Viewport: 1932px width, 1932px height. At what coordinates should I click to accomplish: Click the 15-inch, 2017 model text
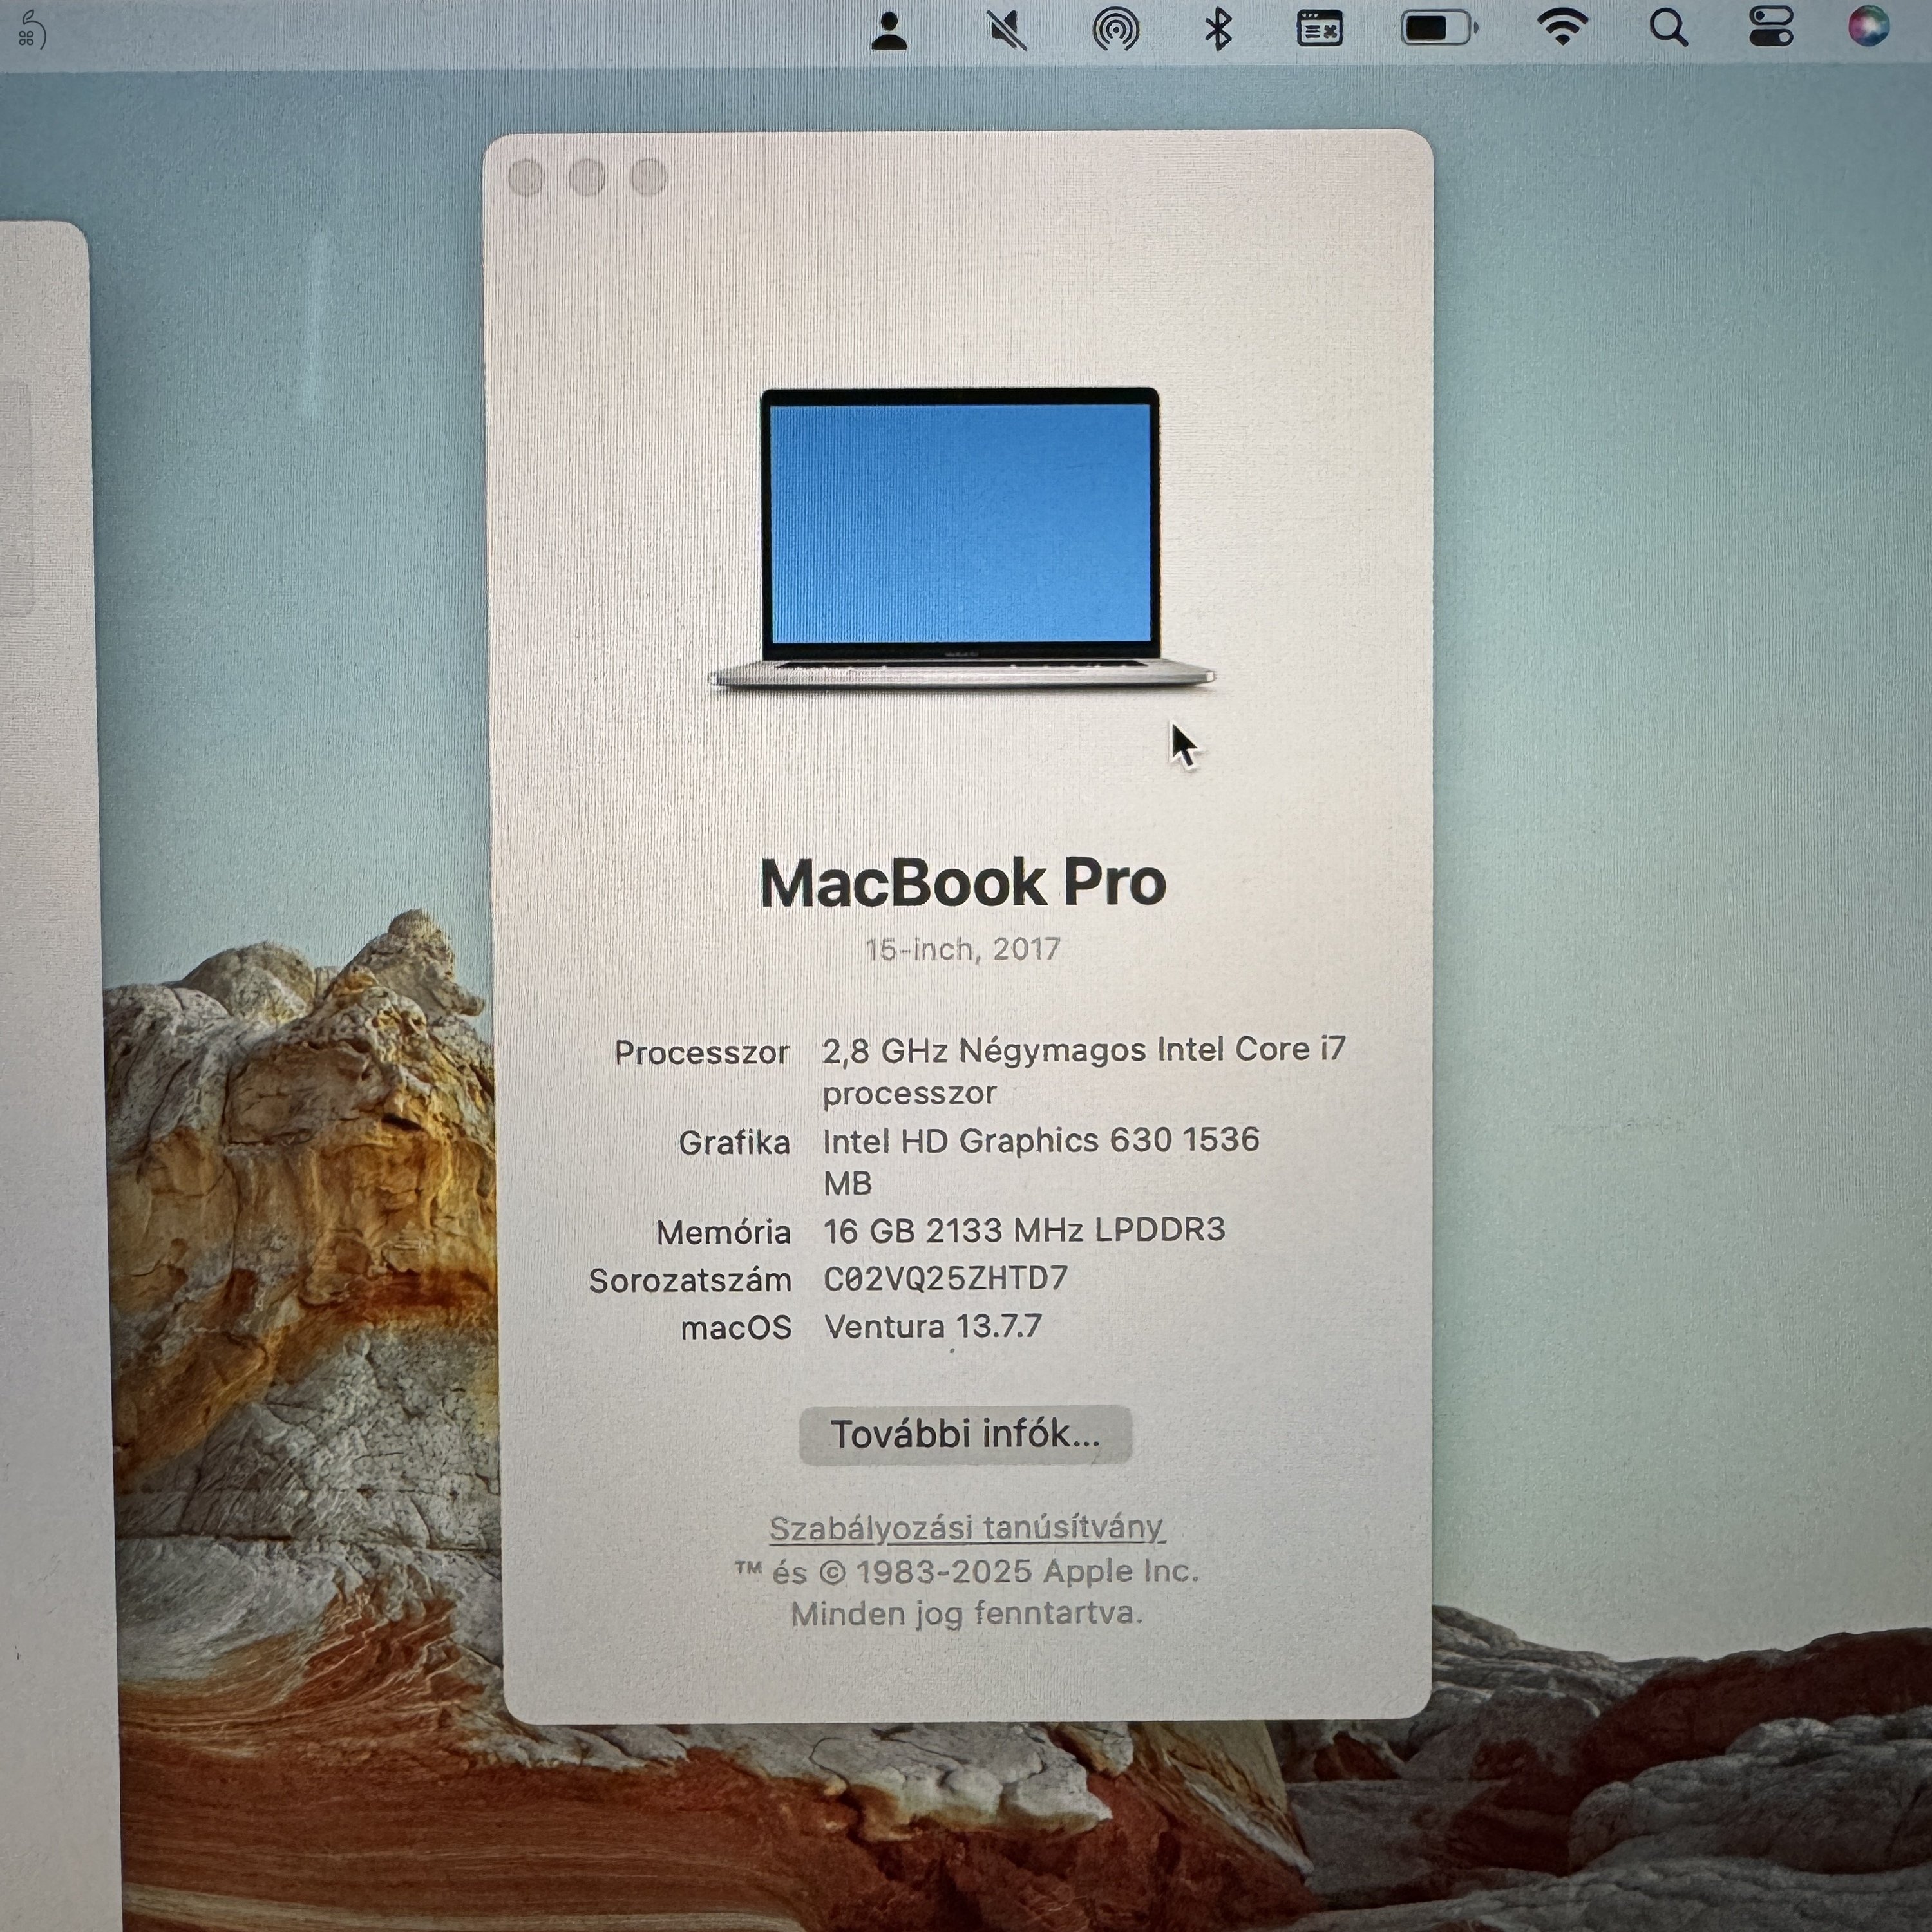coord(962,948)
